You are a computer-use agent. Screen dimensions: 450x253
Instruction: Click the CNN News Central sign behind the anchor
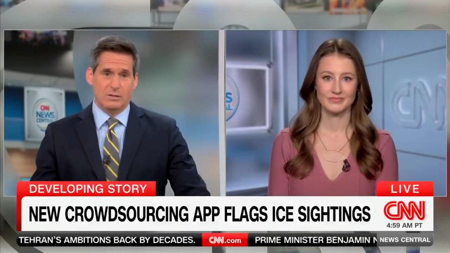pos(45,113)
